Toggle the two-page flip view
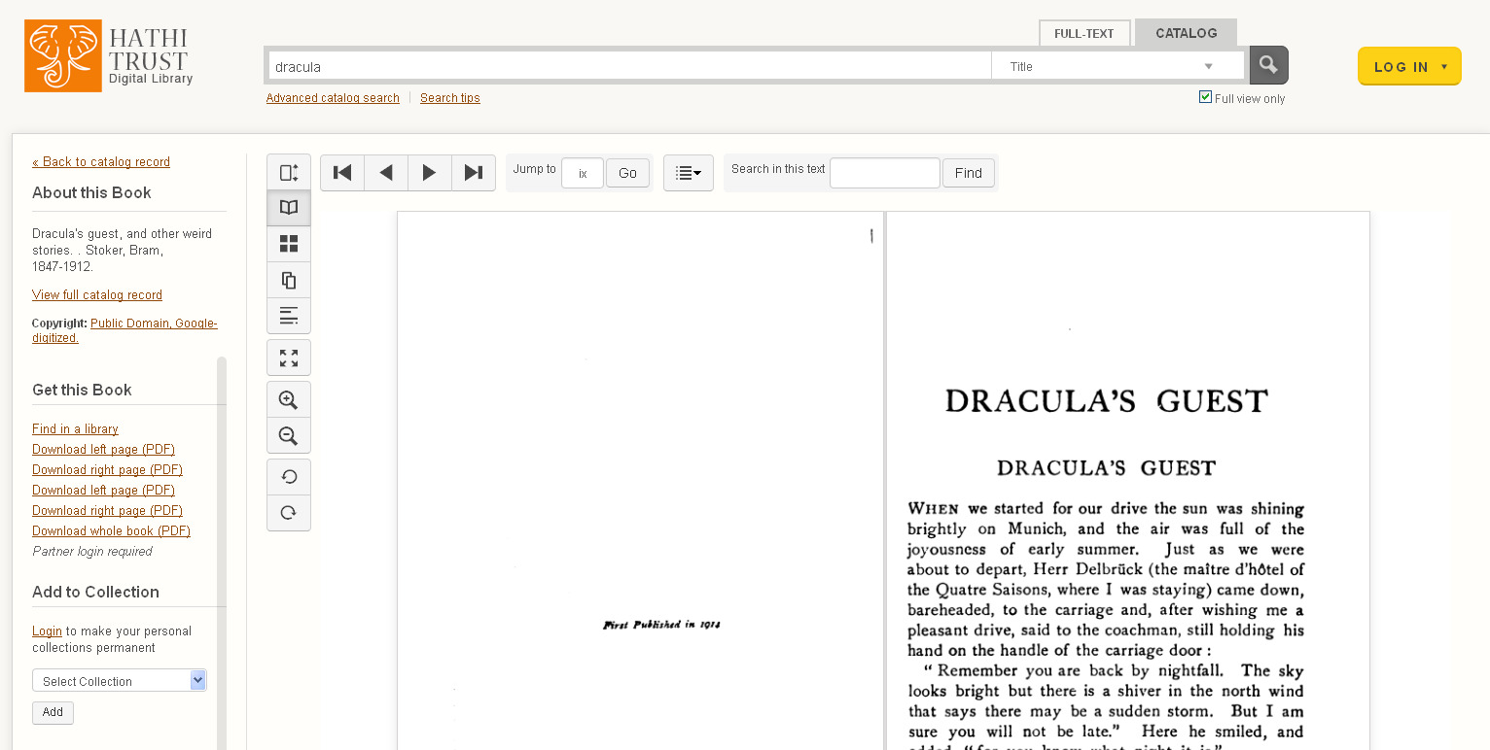Screen dimensions: 1490x750 (289, 208)
